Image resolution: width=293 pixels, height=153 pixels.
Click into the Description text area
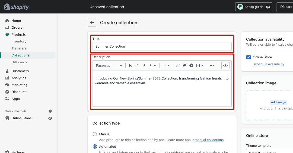click(162, 89)
